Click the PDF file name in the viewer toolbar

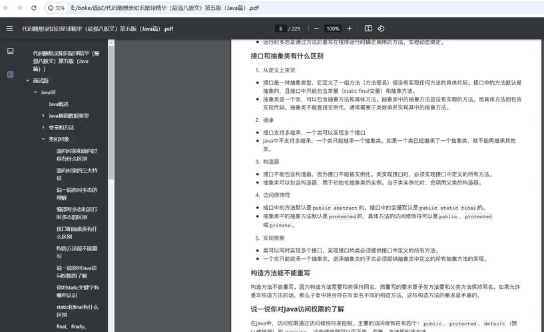pyautogui.click(x=97, y=29)
